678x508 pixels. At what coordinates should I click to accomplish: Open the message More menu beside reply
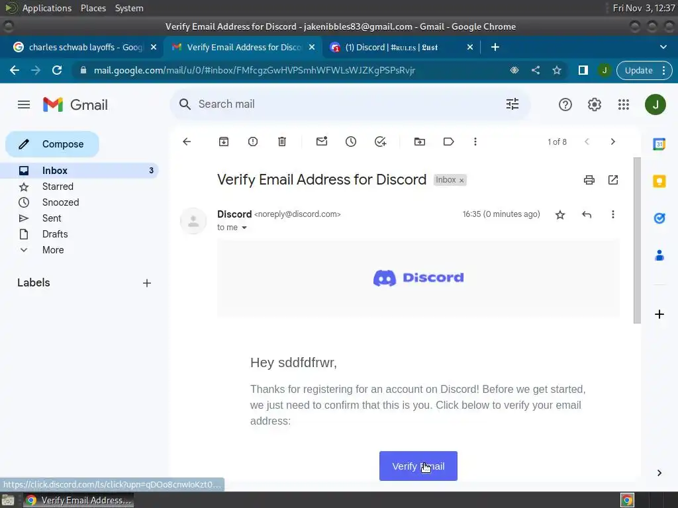(x=612, y=215)
